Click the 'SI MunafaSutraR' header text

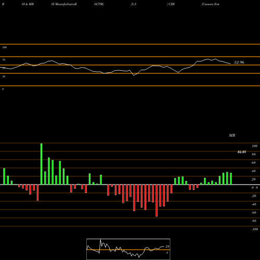point(64,4)
